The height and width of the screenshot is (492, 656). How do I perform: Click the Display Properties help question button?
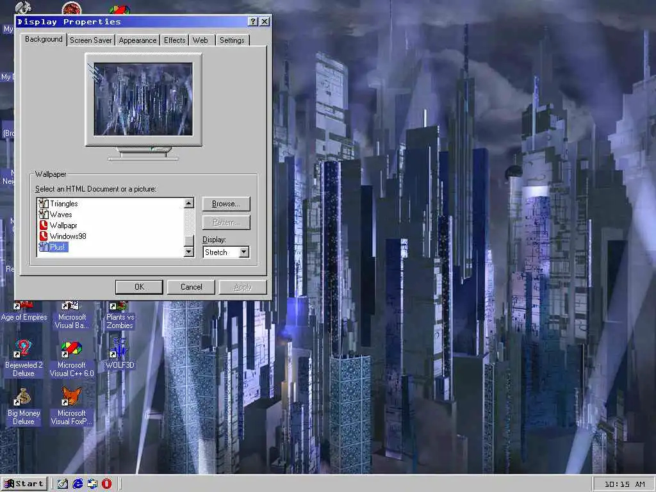click(x=252, y=22)
